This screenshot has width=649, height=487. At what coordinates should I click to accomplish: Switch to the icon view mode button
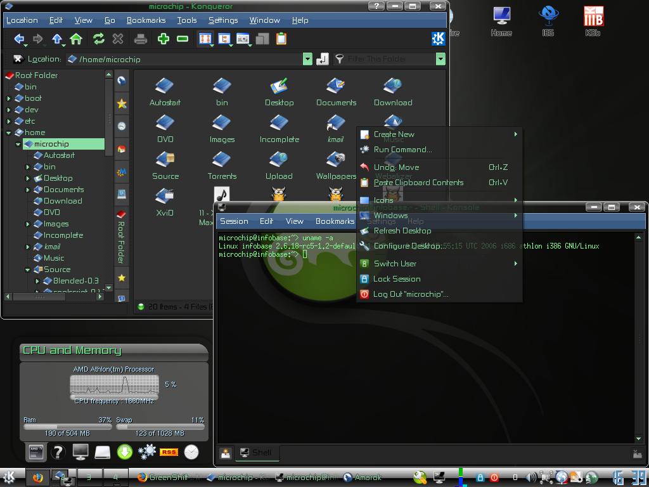pyautogui.click(x=205, y=39)
